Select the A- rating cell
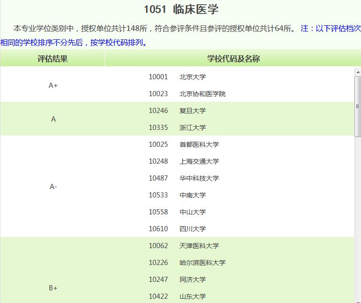The image size is (361, 303). [53, 187]
